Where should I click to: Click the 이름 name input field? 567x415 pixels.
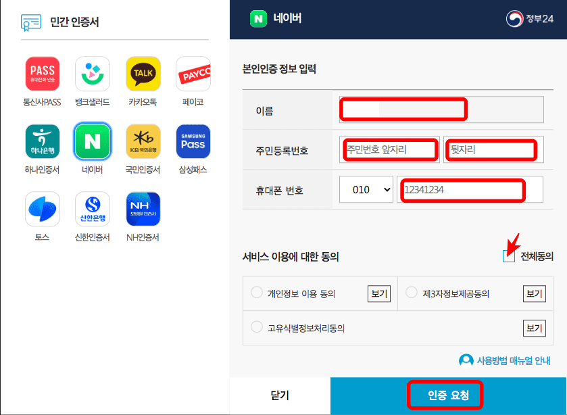click(x=441, y=109)
